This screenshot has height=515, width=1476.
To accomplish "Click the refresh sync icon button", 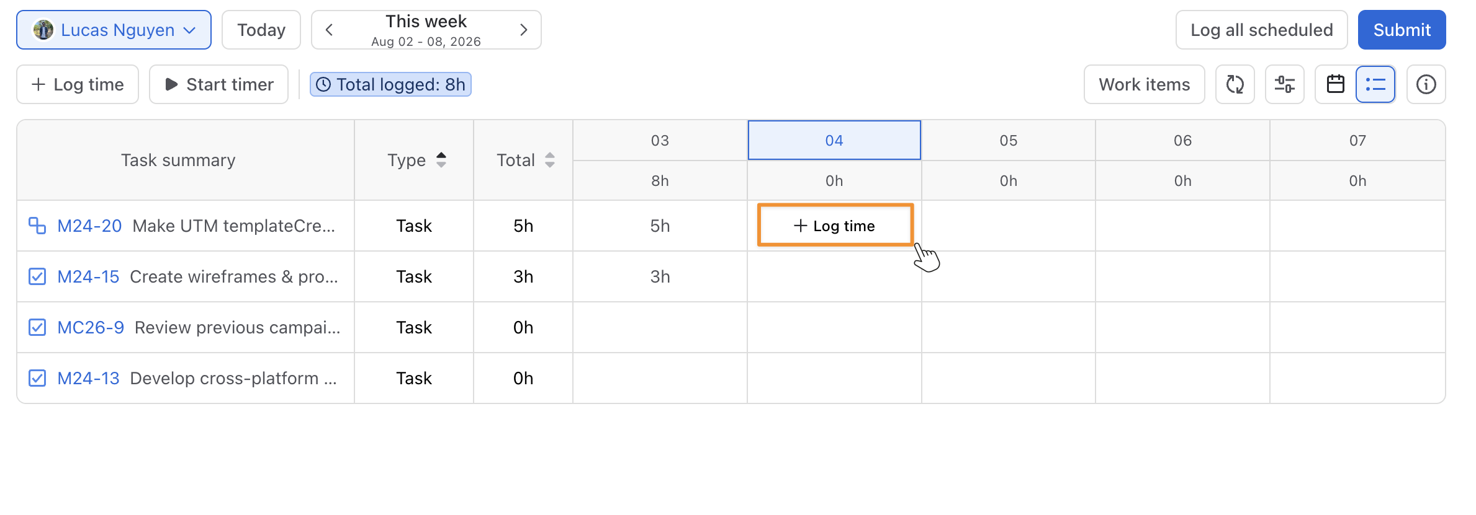I will click(x=1235, y=84).
